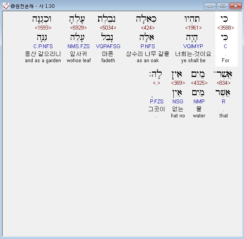Select parsing code R under <834>

pos(223,101)
